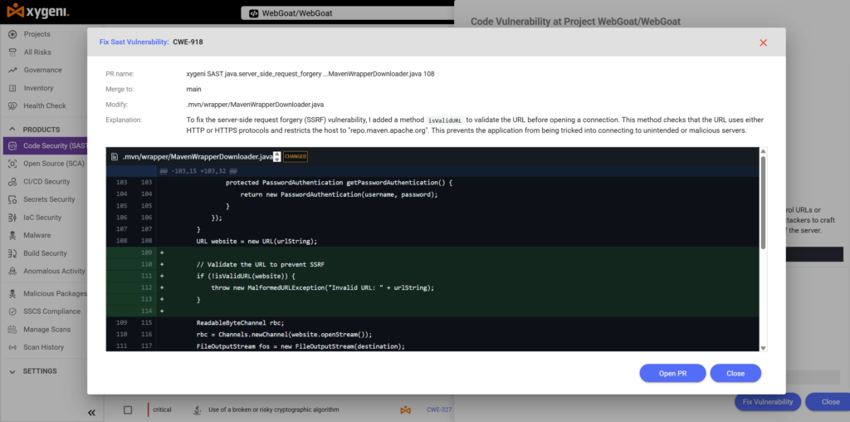This screenshot has width=850, height=422.
Task: Click Merge to value main
Action: [194, 89]
